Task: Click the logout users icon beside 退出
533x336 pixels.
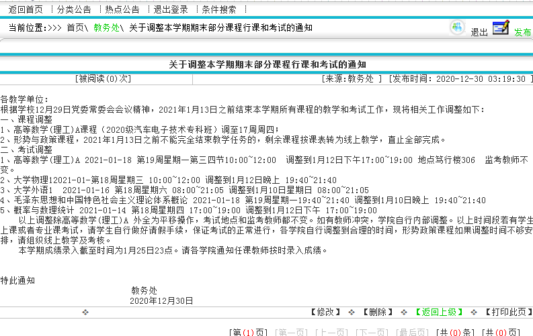Action: pos(458,28)
